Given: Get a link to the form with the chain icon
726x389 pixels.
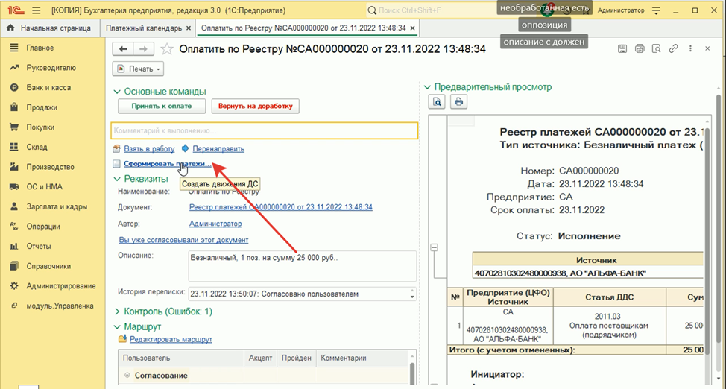Looking at the screenshot, I should click(673, 48).
